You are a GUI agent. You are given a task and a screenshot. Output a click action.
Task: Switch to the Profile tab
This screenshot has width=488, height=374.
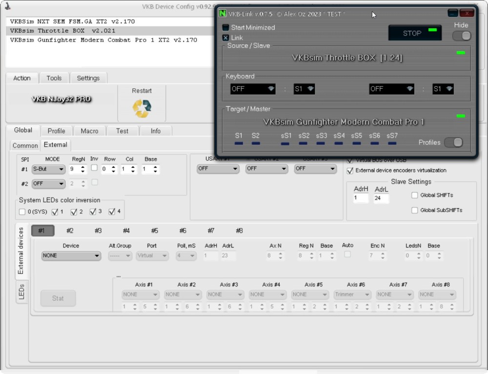coord(56,131)
